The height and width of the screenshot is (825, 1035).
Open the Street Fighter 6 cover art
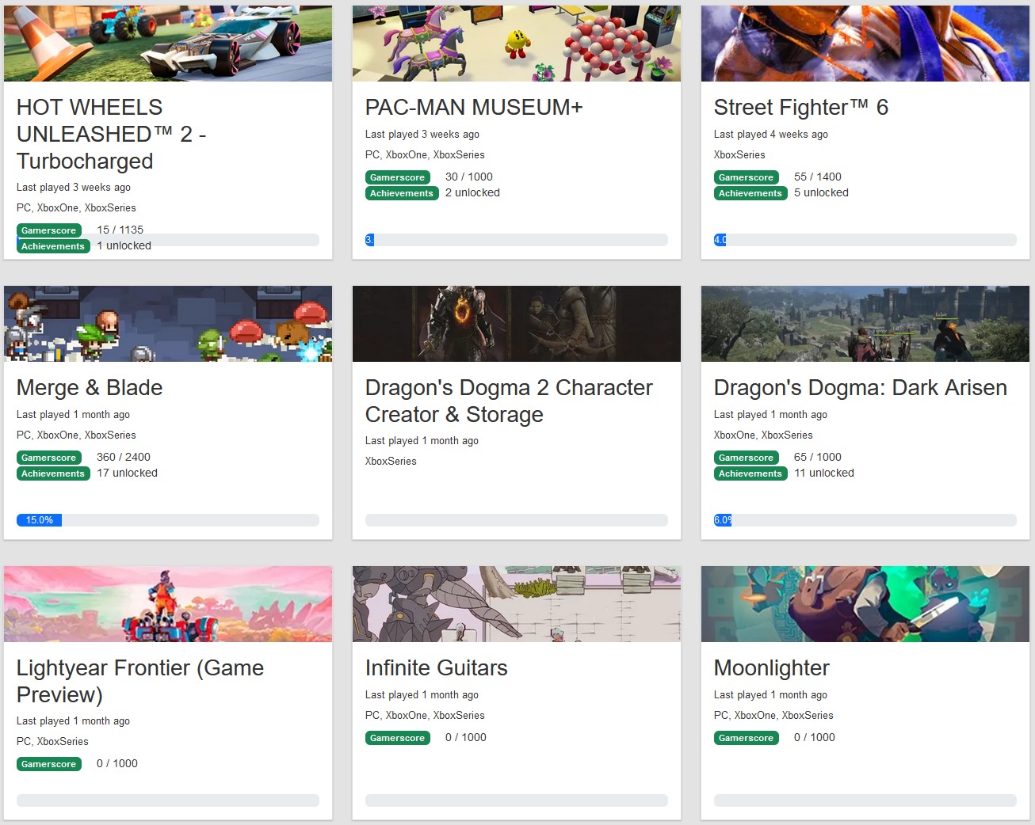865,44
